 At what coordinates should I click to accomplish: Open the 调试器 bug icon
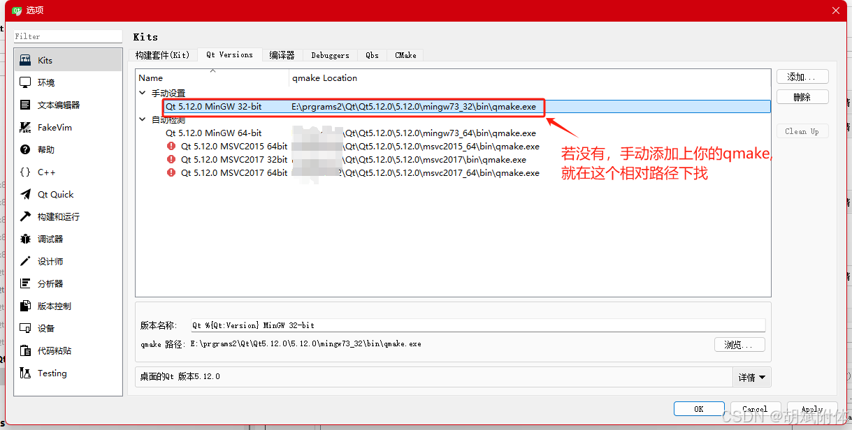click(x=25, y=239)
